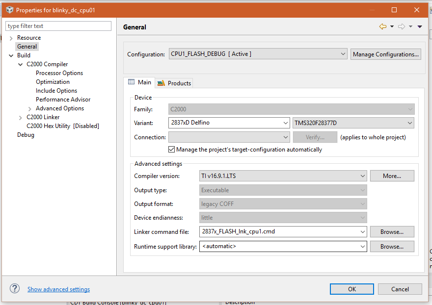Switch to the Products tab
Image resolution: width=432 pixels, height=305 pixels.
tap(174, 83)
